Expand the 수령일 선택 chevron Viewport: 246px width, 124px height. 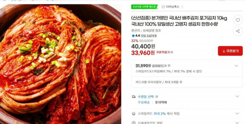pyautogui.click(x=237, y=96)
